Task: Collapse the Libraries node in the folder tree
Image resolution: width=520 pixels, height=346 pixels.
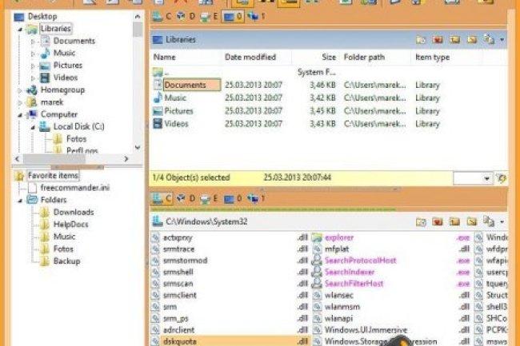Action: coord(20,29)
